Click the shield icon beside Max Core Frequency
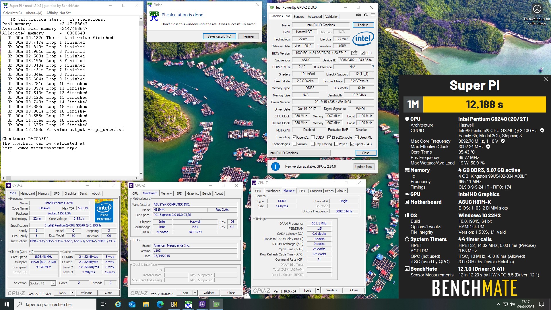 pos(503,141)
